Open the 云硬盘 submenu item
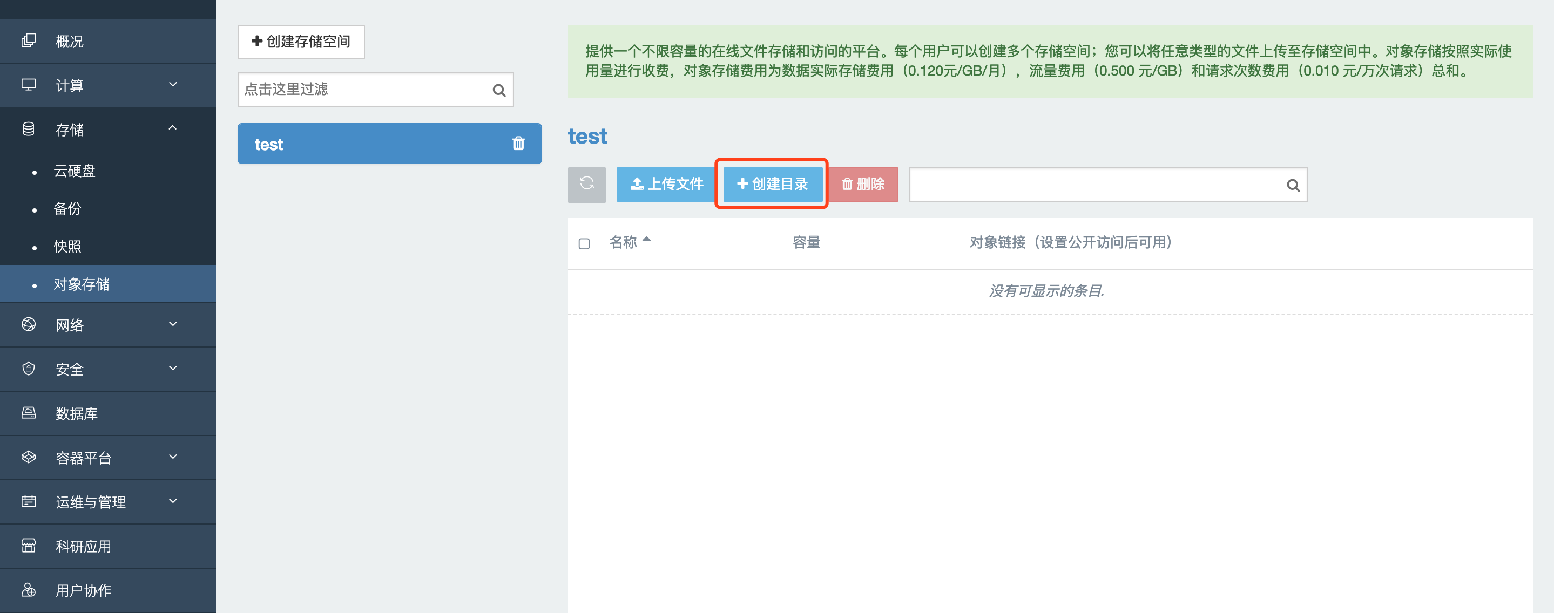1554x613 pixels. click(108, 171)
